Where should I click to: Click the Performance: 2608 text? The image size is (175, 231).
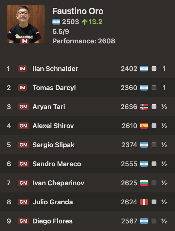click(x=84, y=41)
